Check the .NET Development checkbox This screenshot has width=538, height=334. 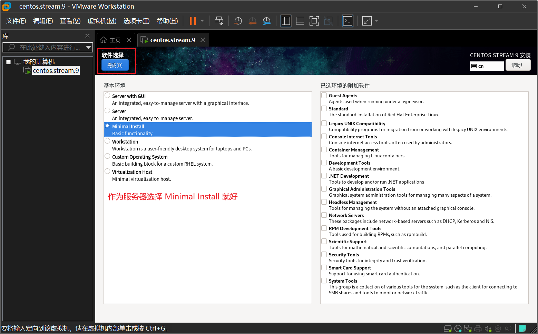[324, 176]
